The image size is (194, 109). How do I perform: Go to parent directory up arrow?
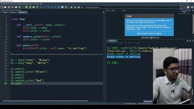click(x=192, y=7)
